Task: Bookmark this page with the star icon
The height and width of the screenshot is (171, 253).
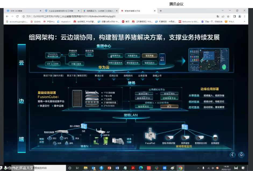Action: point(228,16)
